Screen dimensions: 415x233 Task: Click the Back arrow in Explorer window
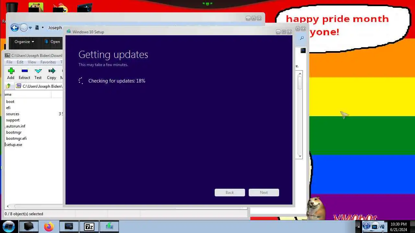coord(14,28)
